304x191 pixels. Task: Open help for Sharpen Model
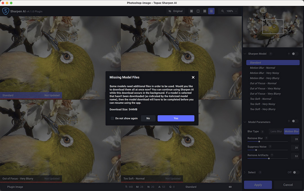(x=271, y=54)
